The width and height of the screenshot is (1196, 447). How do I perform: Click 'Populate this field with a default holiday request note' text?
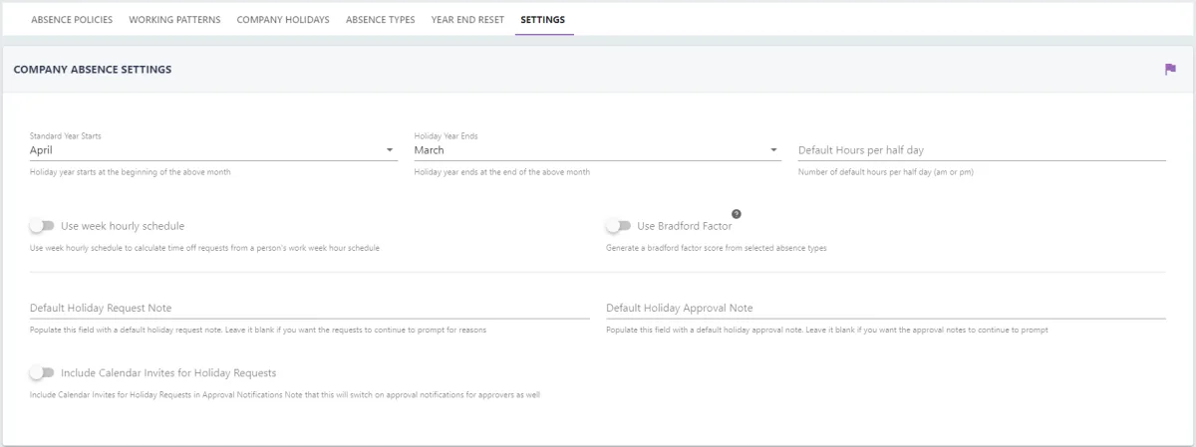click(258, 330)
